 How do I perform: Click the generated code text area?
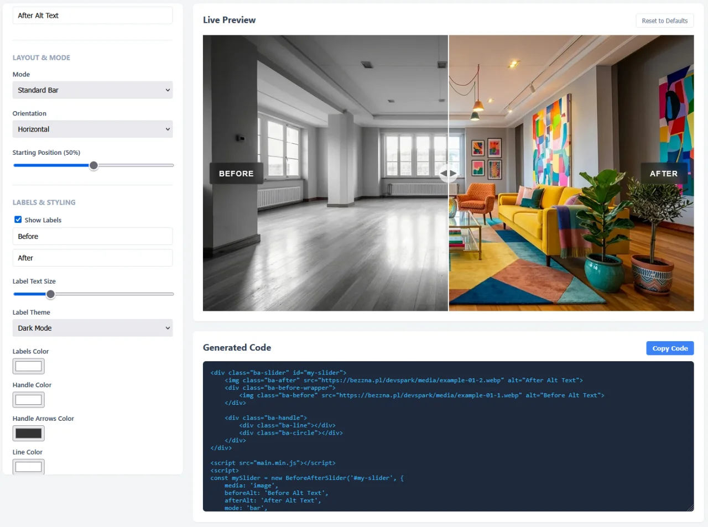[x=448, y=436]
